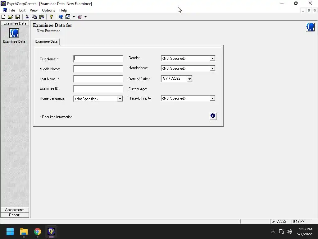Click the heads icon at top right
318x239 pixels.
[310, 27]
